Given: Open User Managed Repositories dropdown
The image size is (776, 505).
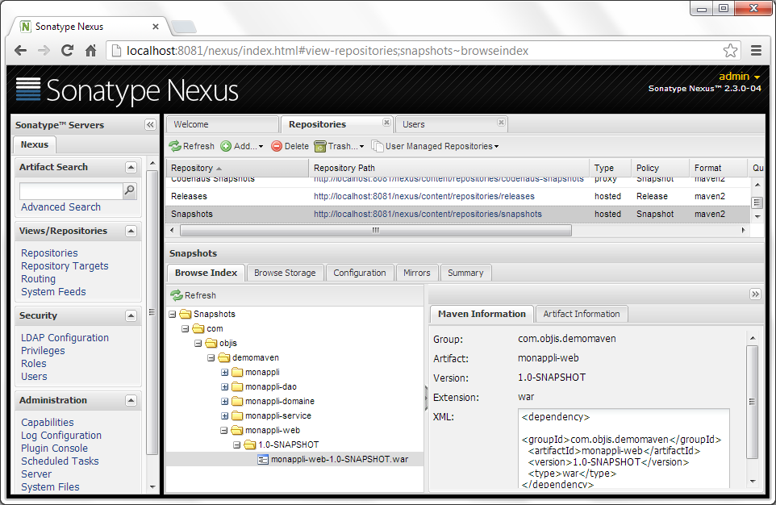Looking at the screenshot, I should click(435, 146).
